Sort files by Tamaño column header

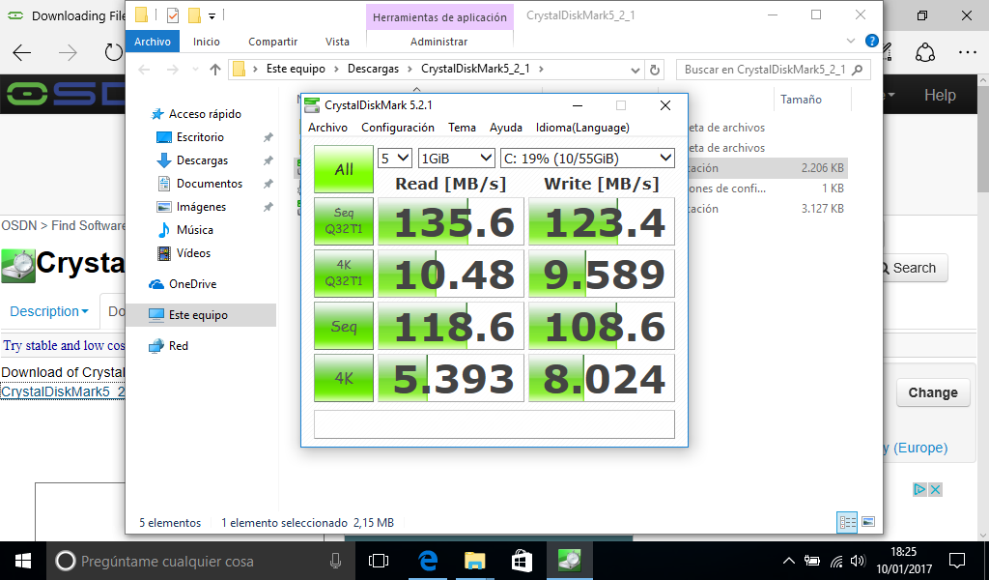point(801,100)
